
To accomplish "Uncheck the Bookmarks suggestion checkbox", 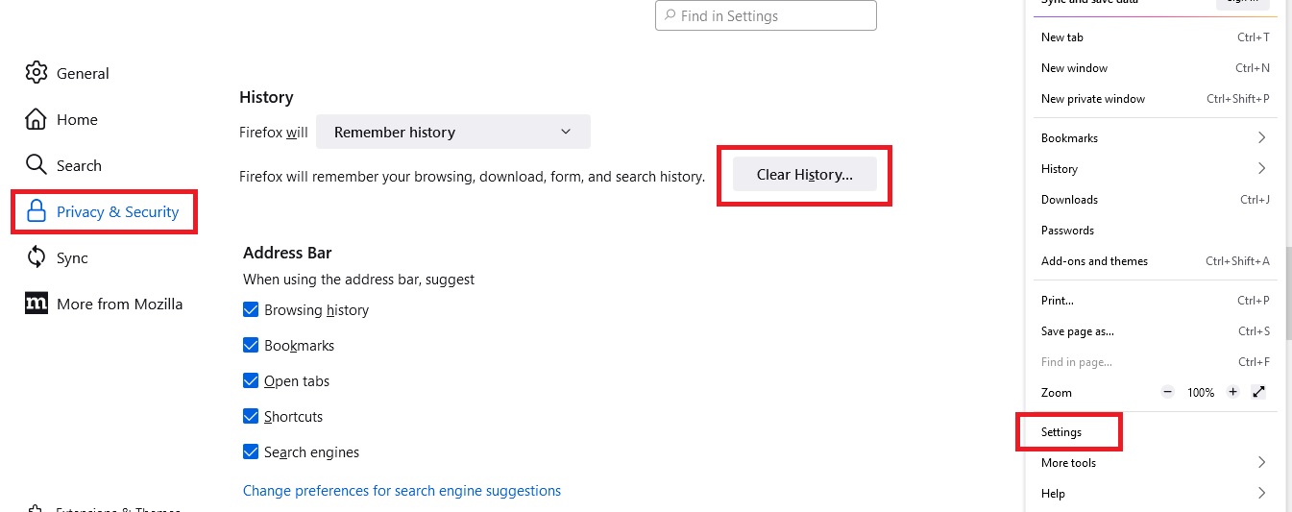I will (251, 345).
